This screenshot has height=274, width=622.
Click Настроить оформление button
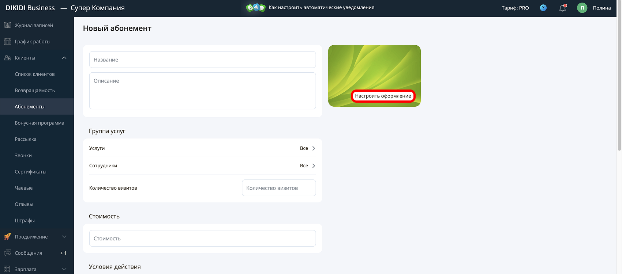383,96
